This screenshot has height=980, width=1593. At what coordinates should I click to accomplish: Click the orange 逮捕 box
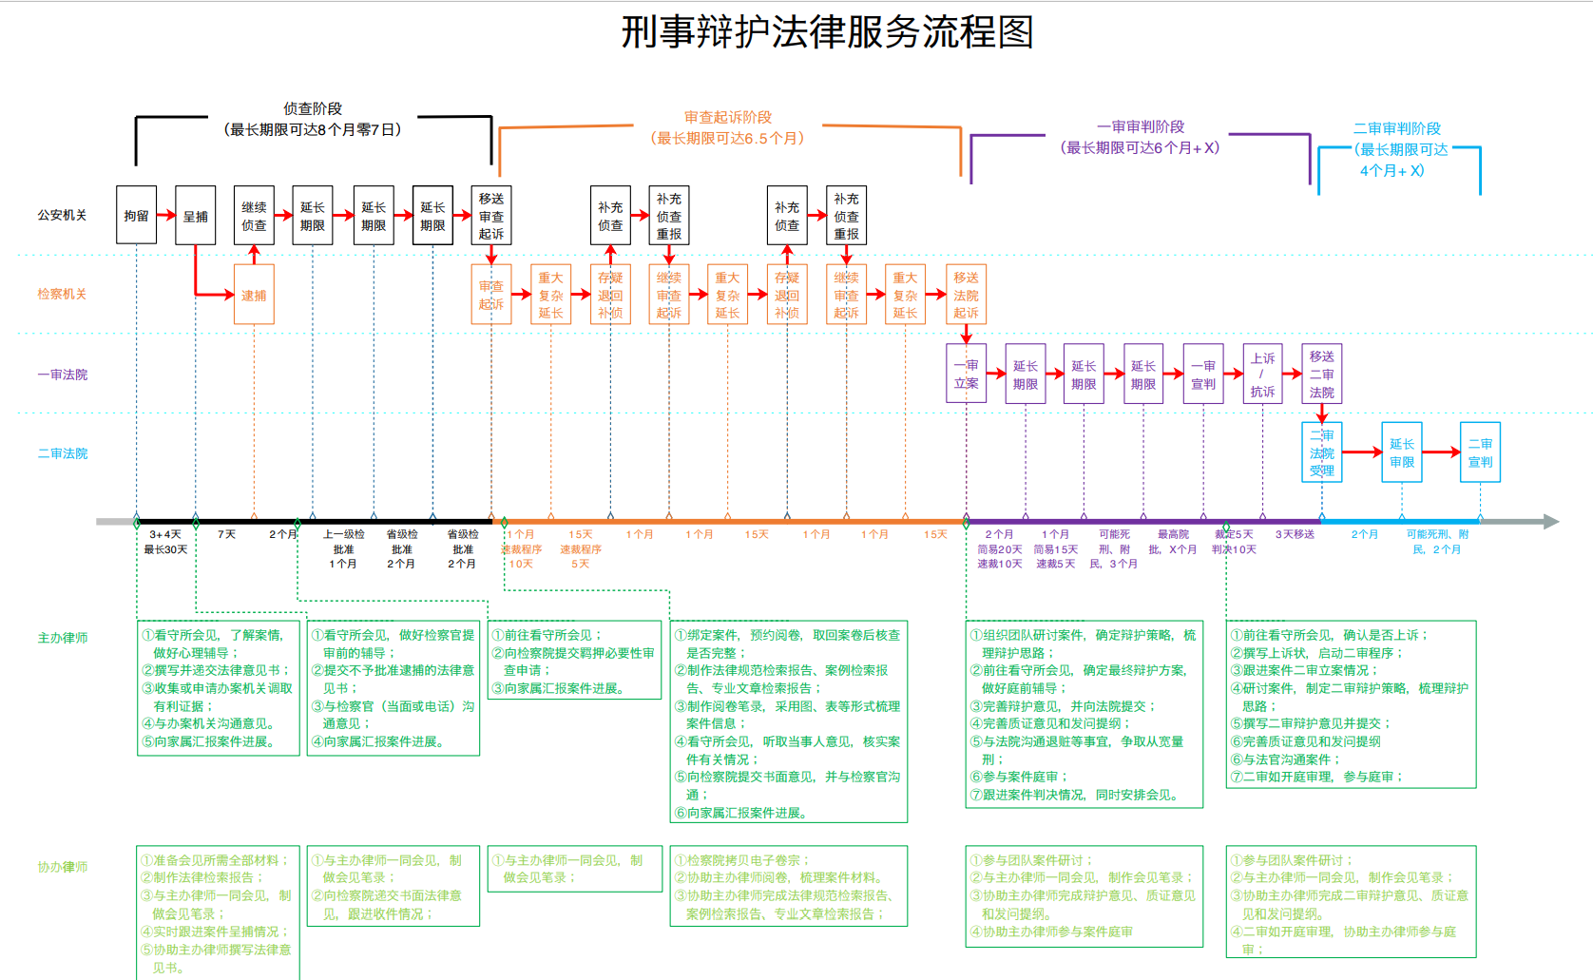pos(254,295)
